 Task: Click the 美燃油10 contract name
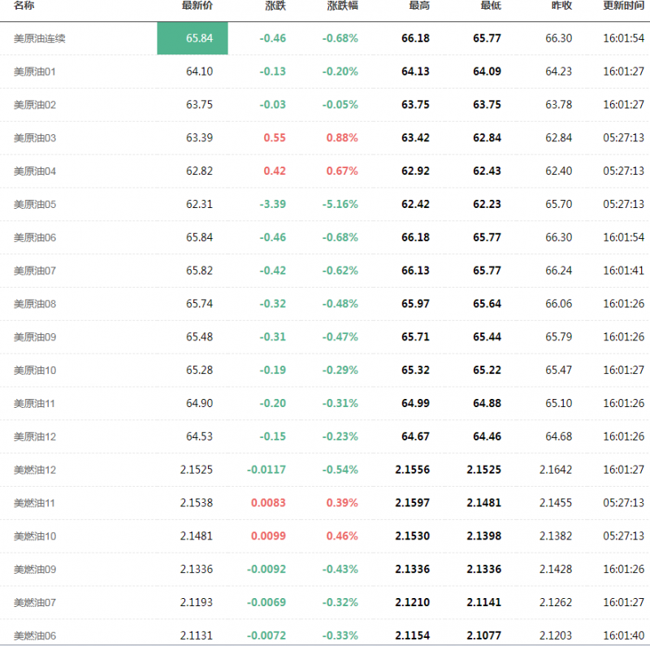click(x=35, y=536)
